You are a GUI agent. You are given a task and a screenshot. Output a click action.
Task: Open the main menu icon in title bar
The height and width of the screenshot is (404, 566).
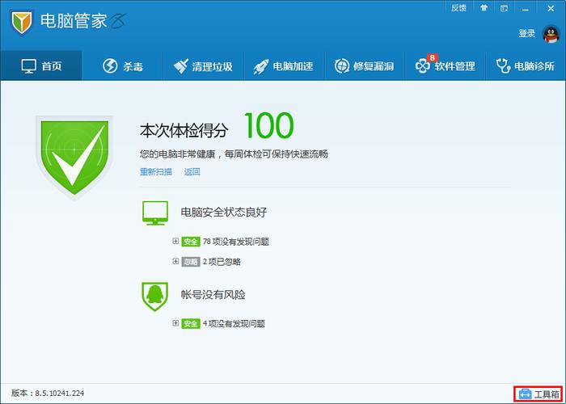(505, 8)
